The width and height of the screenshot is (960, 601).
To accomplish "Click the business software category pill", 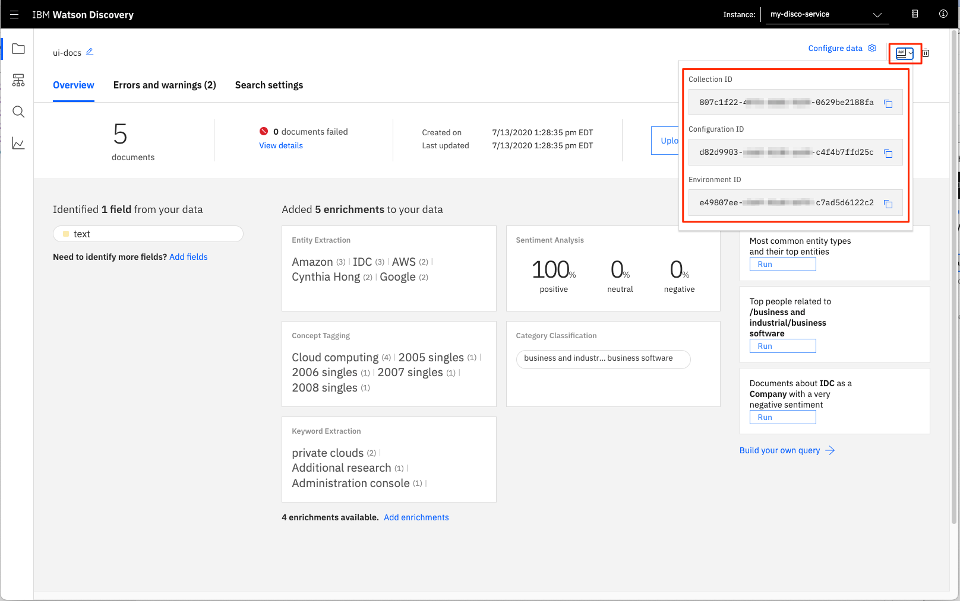I will click(x=603, y=359).
